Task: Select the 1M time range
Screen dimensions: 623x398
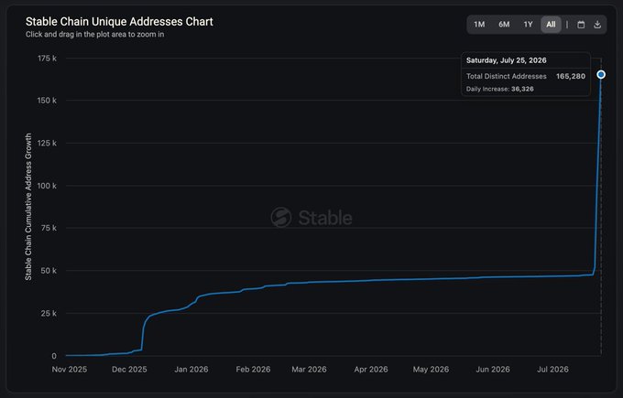Action: click(479, 25)
